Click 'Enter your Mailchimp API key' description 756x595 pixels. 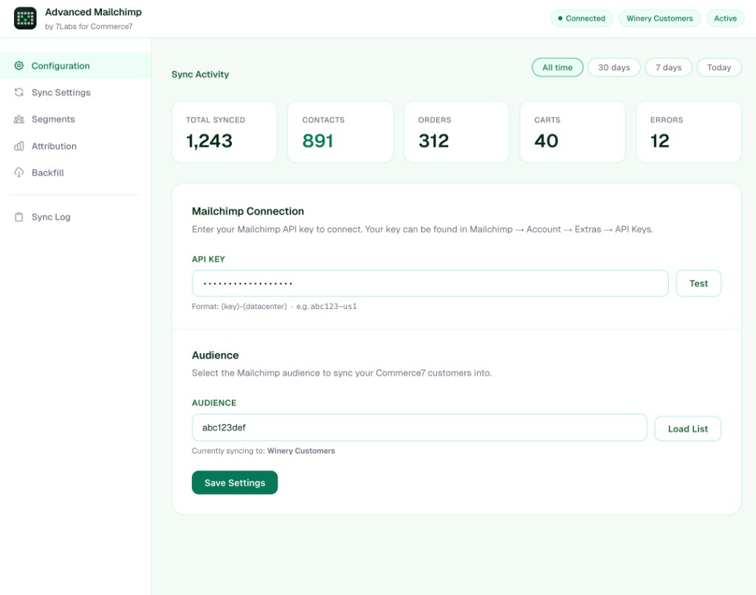pos(422,229)
